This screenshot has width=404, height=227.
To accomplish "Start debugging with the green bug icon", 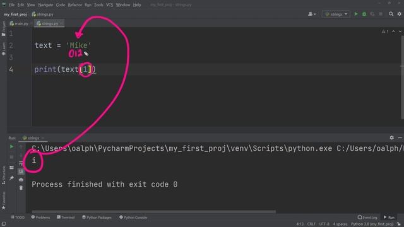I will [x=364, y=14].
